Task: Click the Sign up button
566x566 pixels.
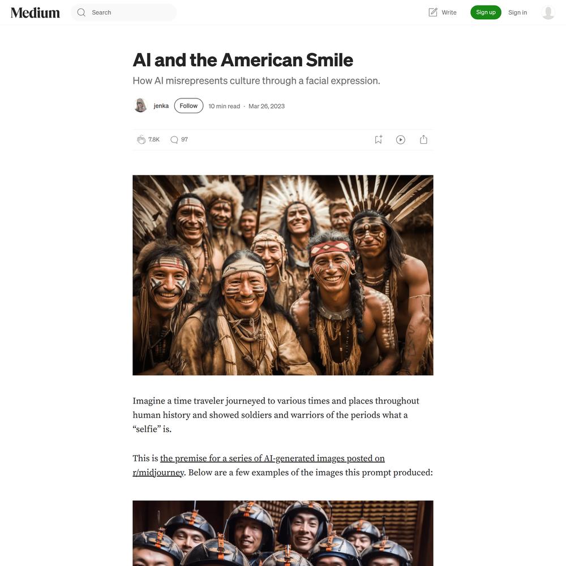Action: (486, 12)
